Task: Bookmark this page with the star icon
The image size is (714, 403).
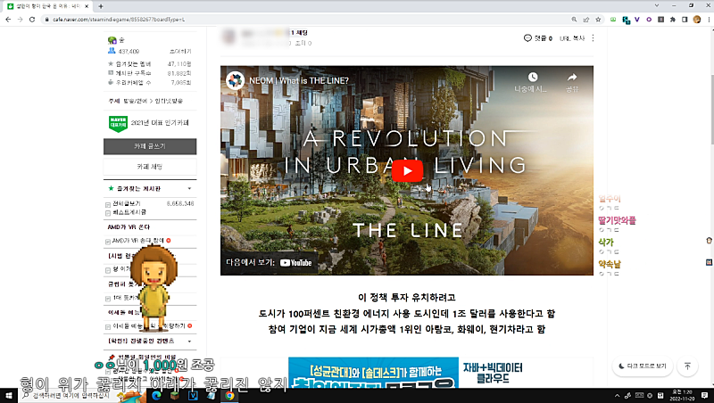Action: 598,18
